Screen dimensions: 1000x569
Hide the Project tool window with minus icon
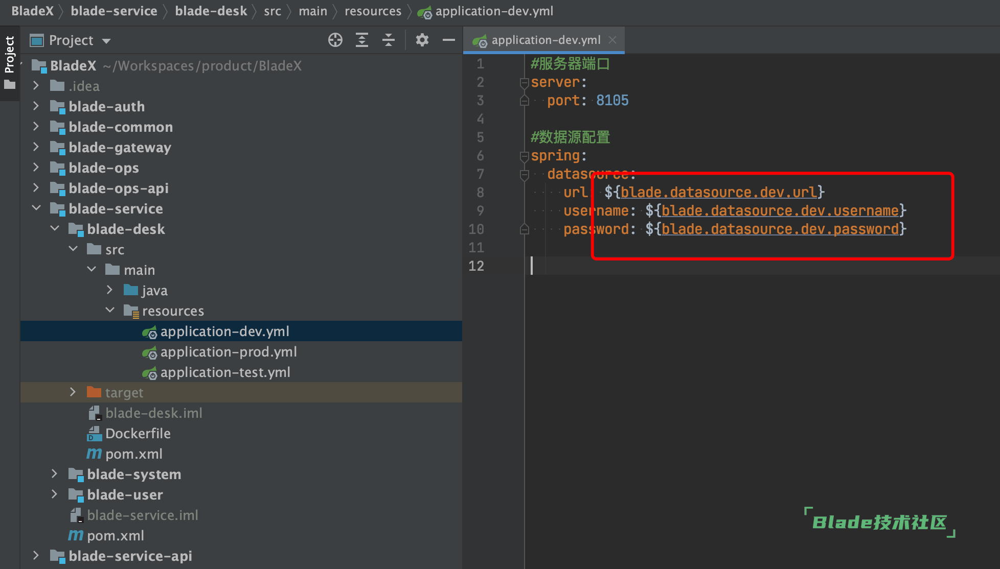point(449,40)
